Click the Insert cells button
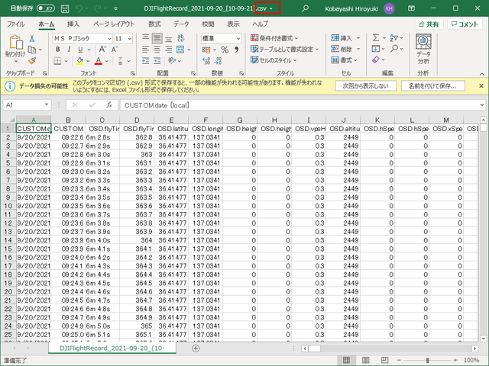This screenshot has height=366, width=489. (x=342, y=38)
